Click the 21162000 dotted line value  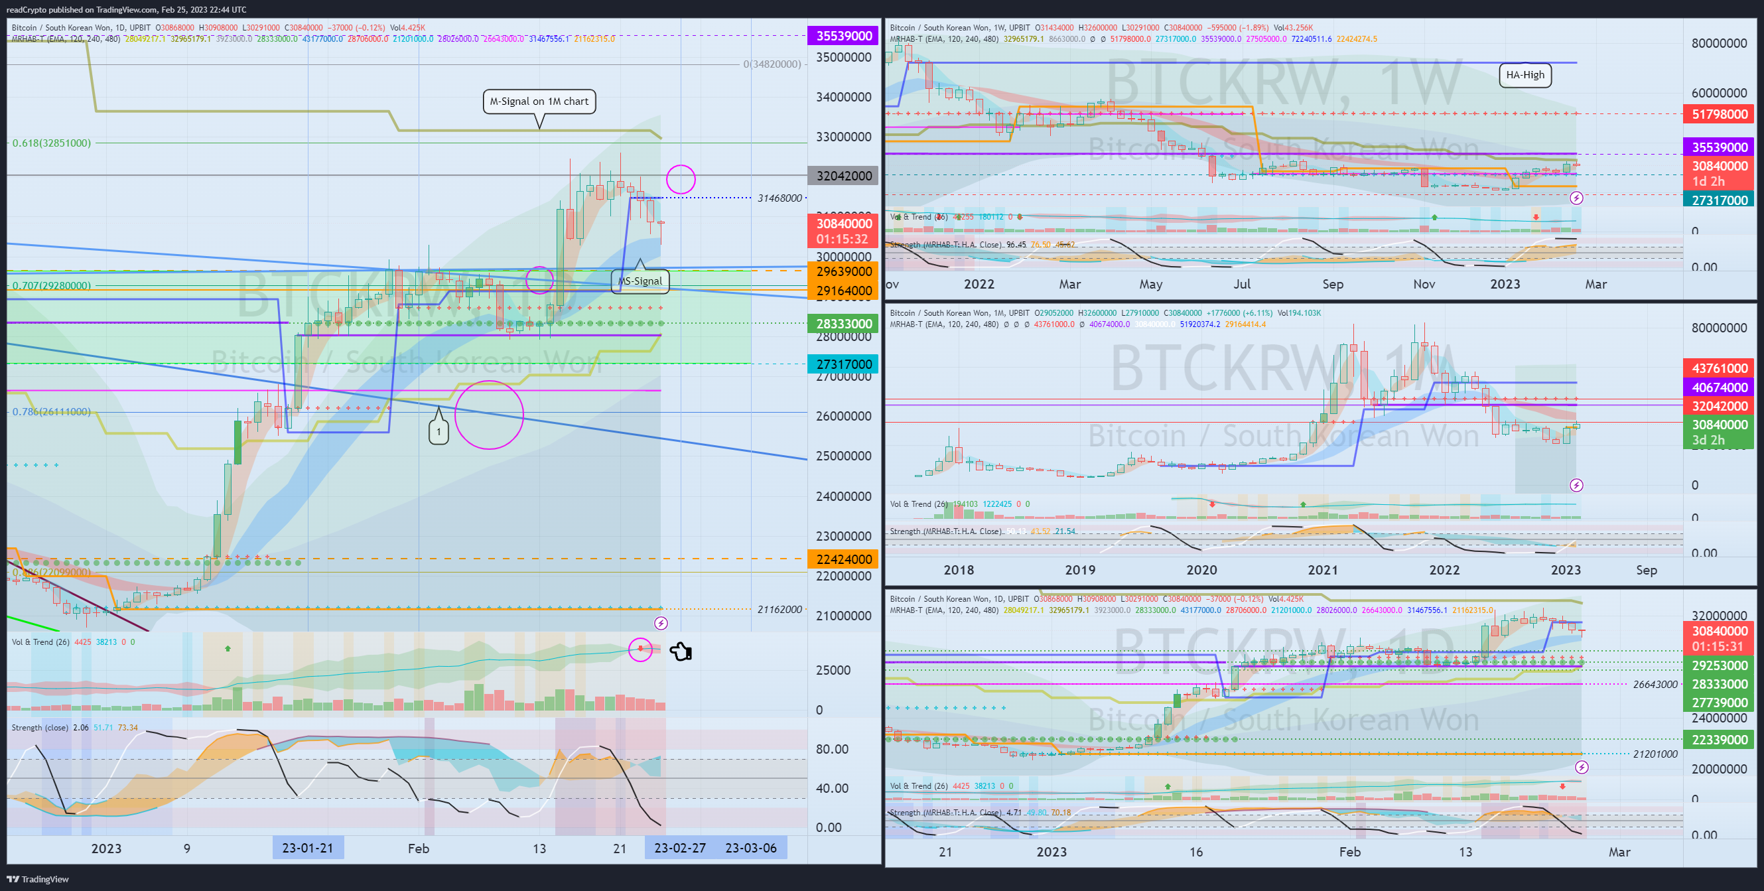coord(780,610)
